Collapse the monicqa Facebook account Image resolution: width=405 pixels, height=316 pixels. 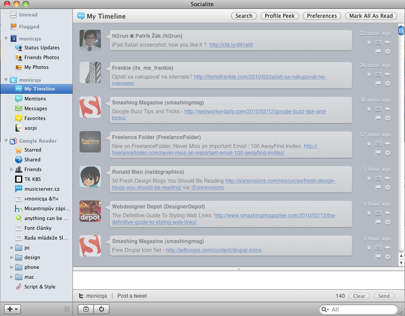(x=6, y=39)
